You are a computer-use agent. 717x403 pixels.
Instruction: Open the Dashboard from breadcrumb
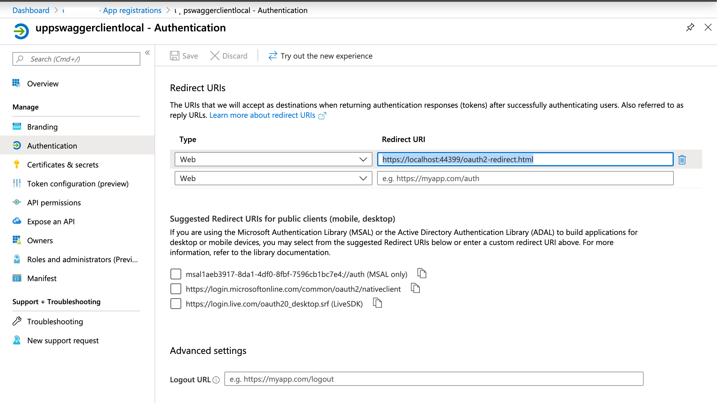tap(31, 10)
